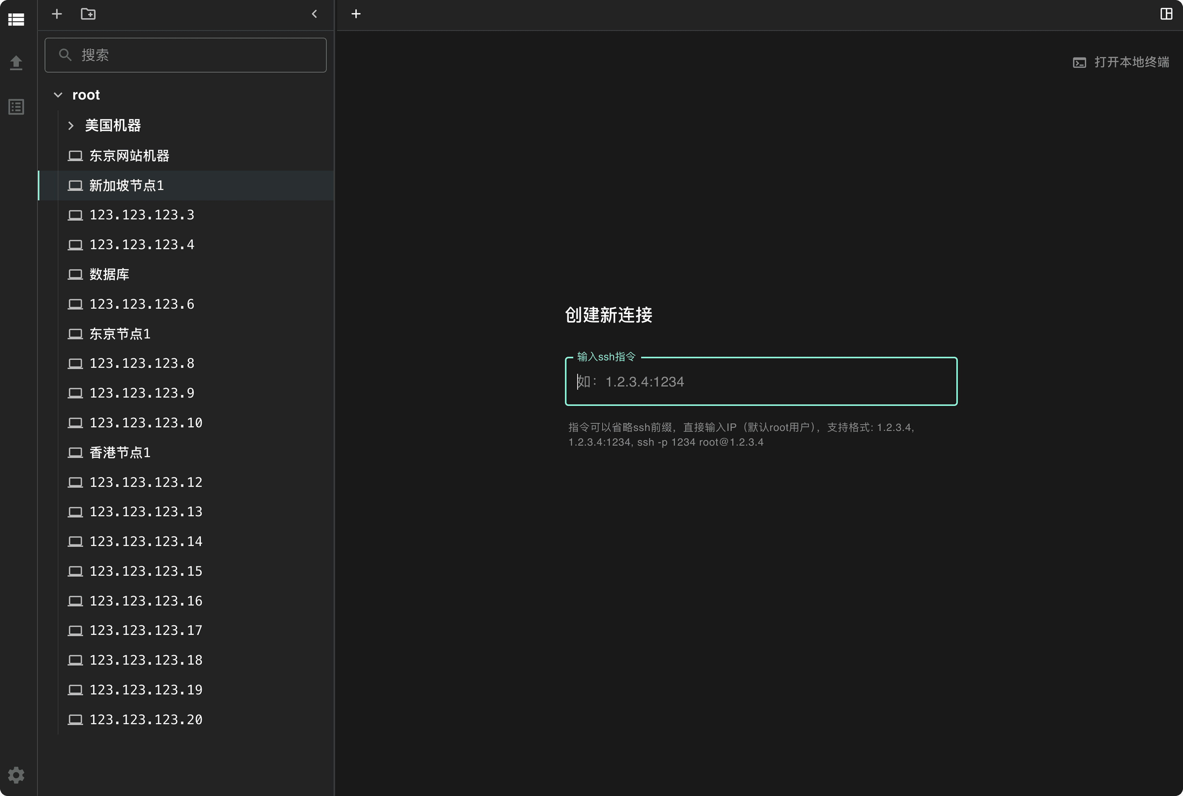The width and height of the screenshot is (1183, 796).
Task: Click computer icon for 数据库
Action: 75,275
